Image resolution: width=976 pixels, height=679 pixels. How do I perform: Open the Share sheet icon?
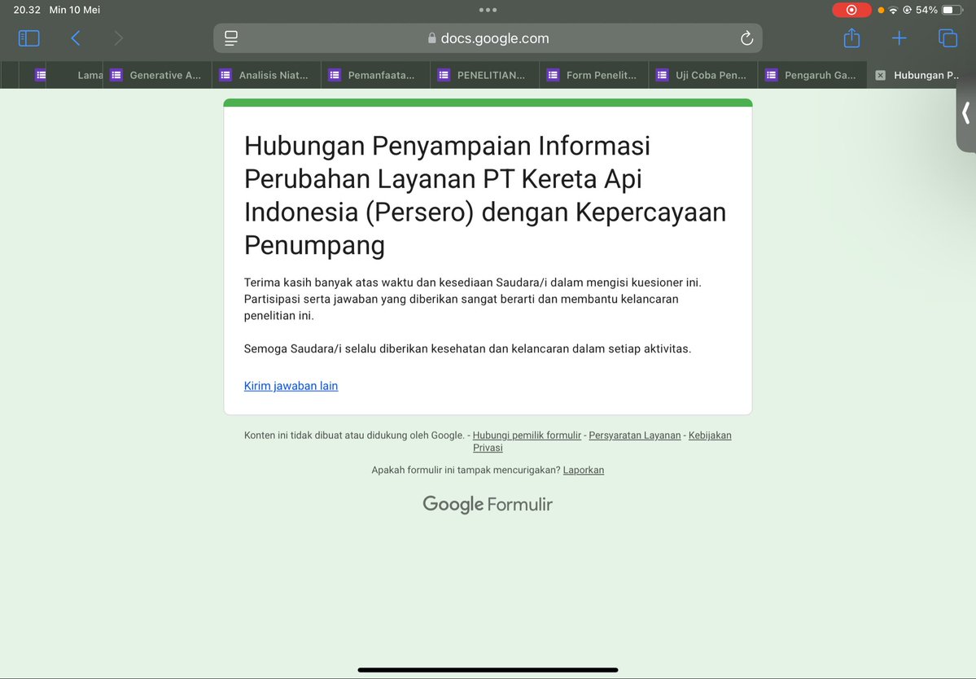(x=851, y=38)
